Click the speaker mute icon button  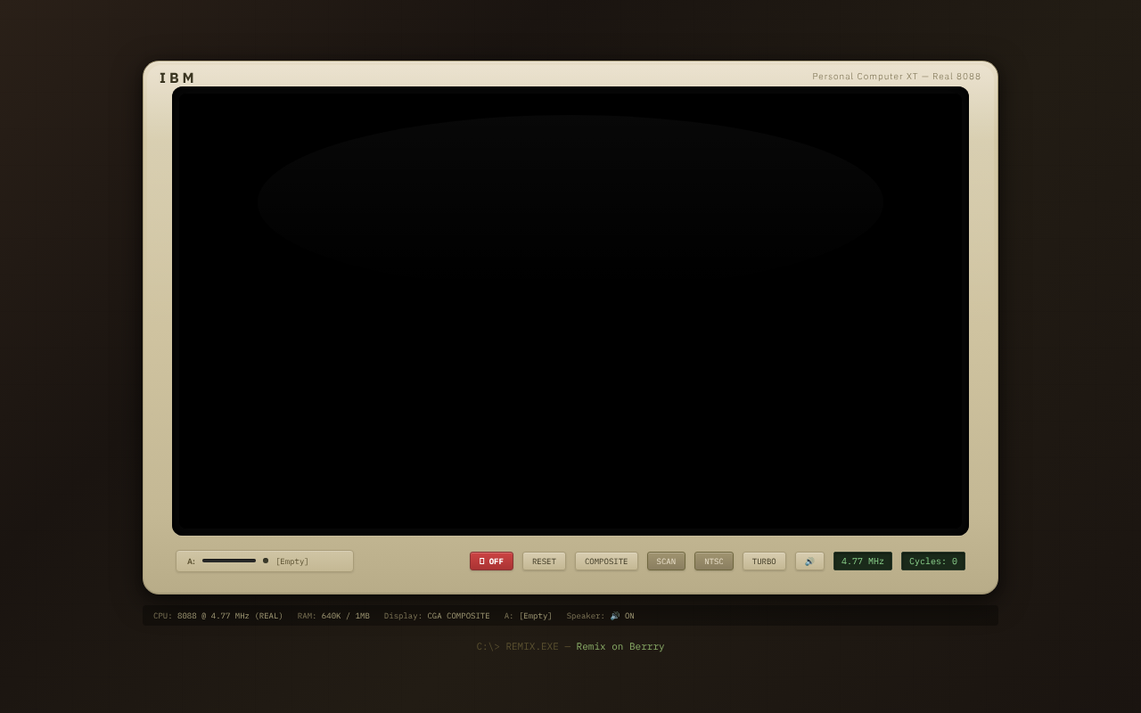[809, 561]
